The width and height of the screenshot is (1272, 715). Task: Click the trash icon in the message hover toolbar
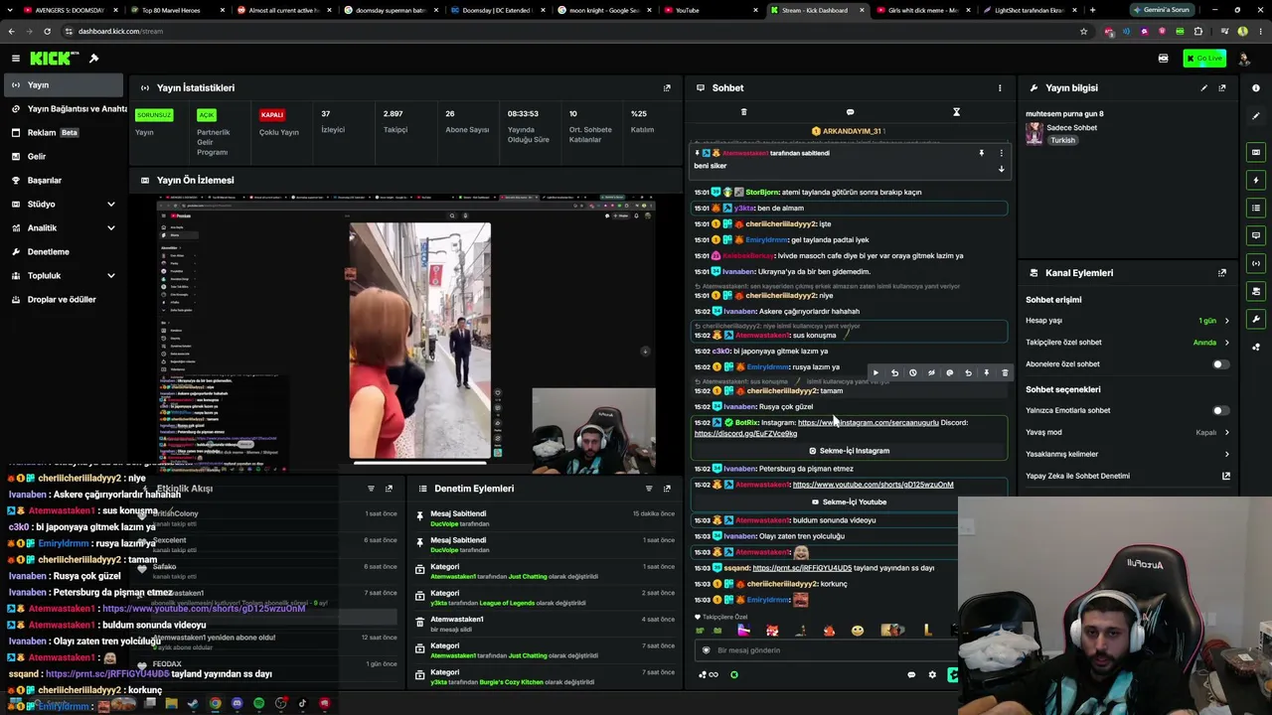pyautogui.click(x=1005, y=373)
